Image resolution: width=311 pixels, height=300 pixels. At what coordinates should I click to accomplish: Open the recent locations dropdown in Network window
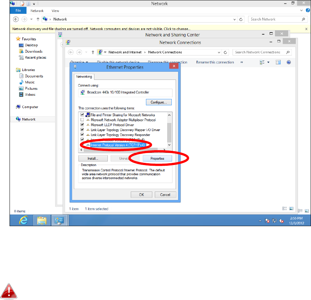[x=31, y=19]
